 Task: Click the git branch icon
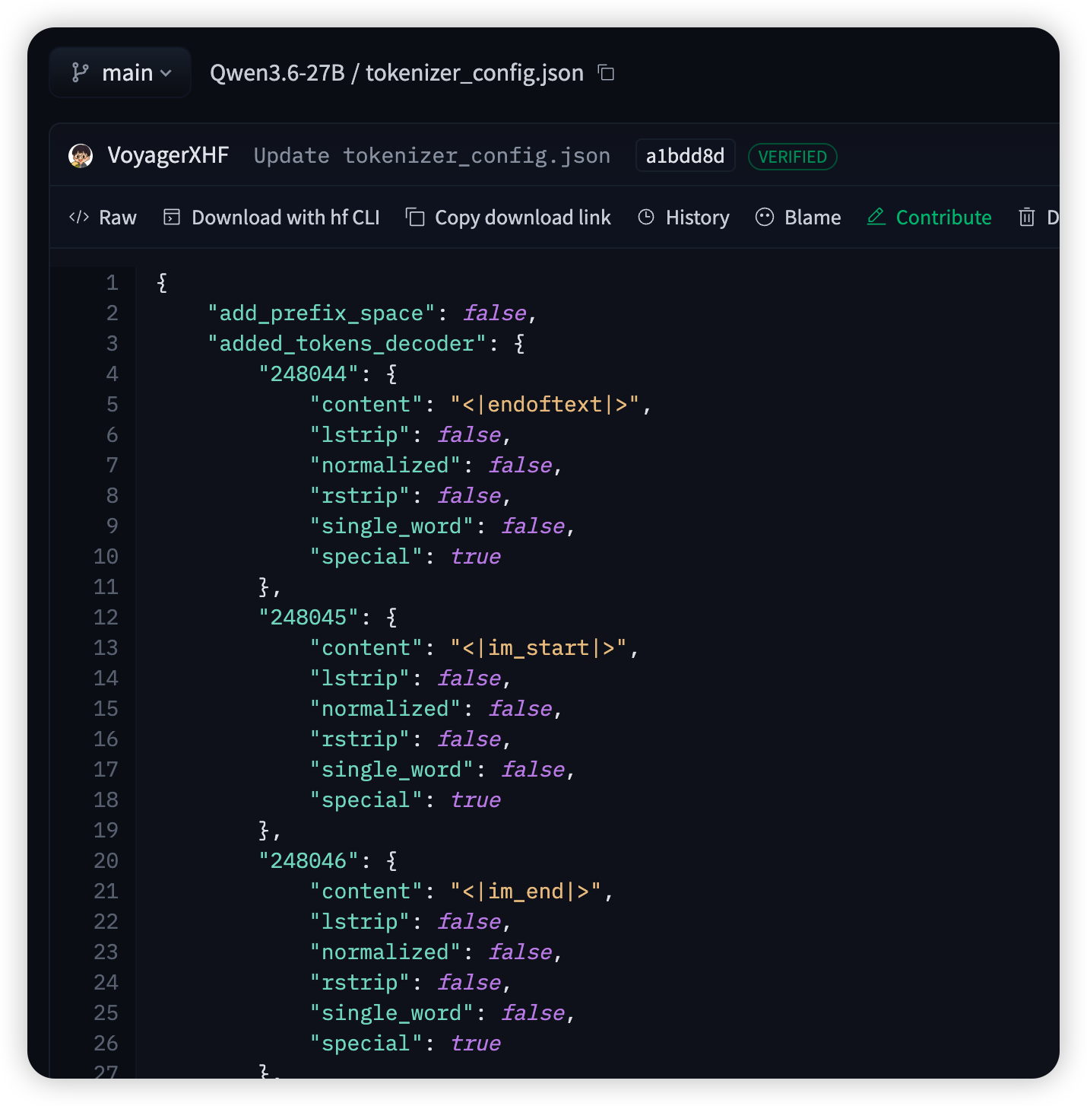[80, 73]
